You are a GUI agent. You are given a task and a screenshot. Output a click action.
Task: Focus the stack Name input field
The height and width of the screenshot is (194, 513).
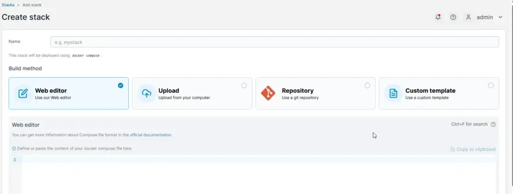click(x=275, y=42)
